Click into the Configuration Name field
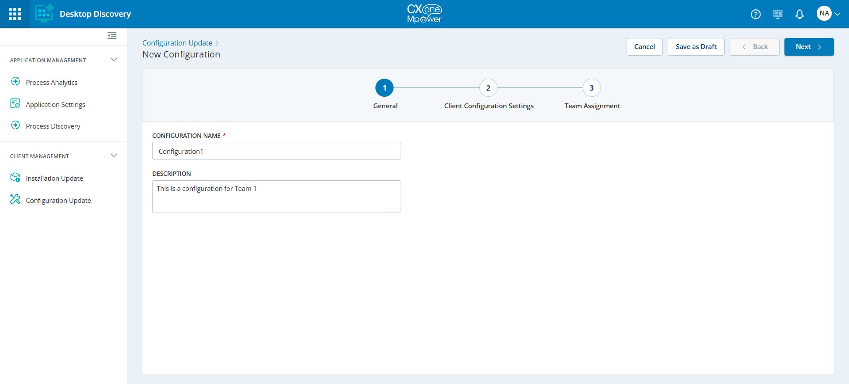Viewport: 849px width, 384px height. 276,151
